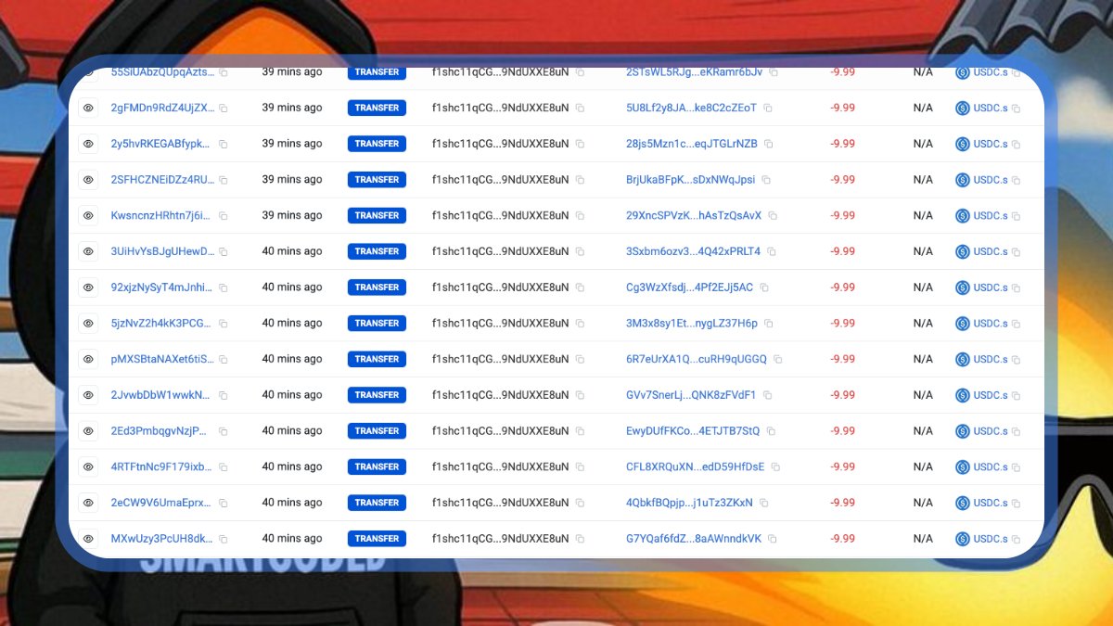Open recipient address 6R7eUrXA1Q...cuRH9qUGGQ

click(x=697, y=359)
